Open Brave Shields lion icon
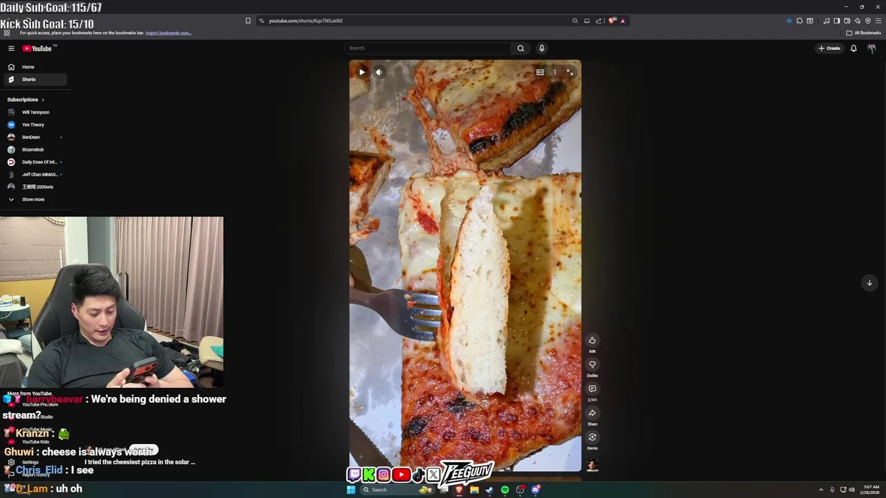Image resolution: width=886 pixels, height=498 pixels. coord(612,21)
